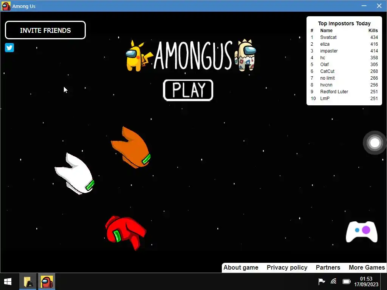Click the AMONGUS logo title text

click(x=193, y=56)
